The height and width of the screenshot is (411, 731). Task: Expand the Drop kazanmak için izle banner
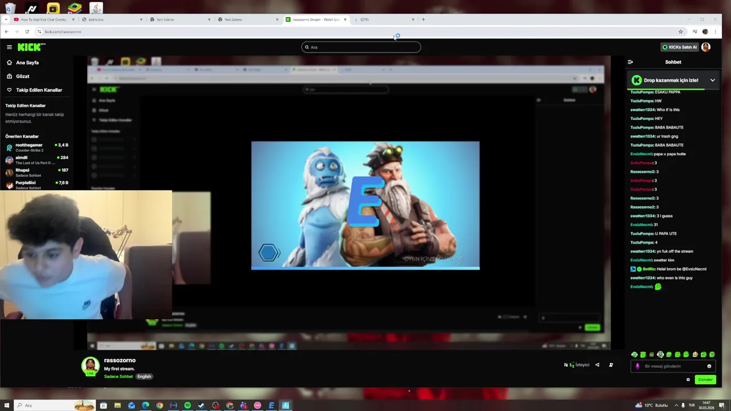712,80
